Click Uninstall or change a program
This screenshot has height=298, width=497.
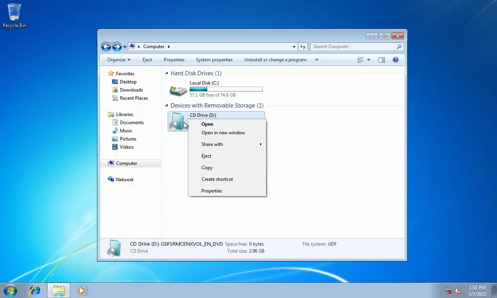point(275,60)
